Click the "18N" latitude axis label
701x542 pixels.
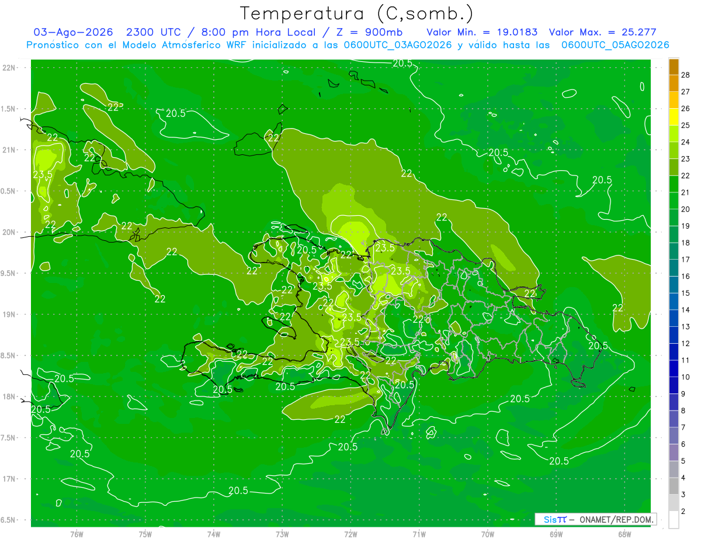coord(9,396)
